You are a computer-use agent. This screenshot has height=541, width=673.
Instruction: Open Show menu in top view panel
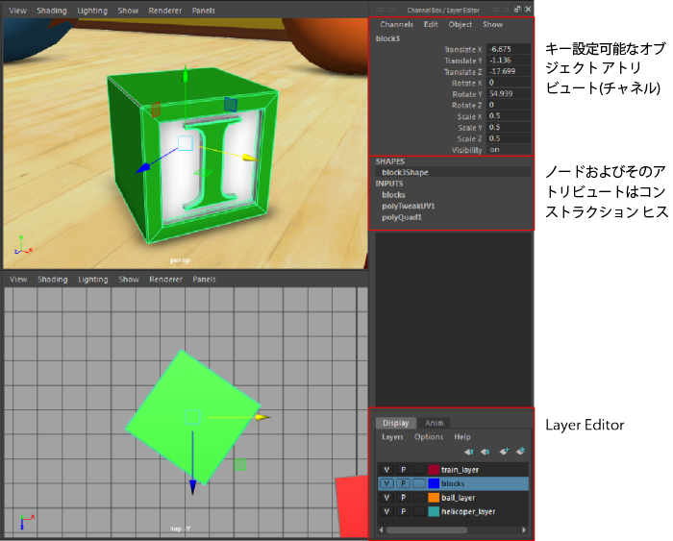pos(129,280)
